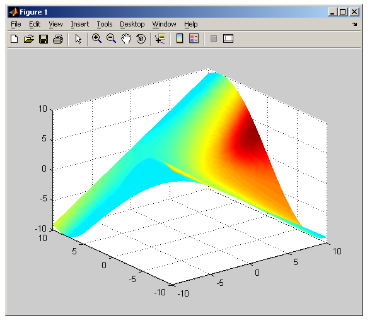Insert a legend via toolbar icon
372x325 pixels.
[194, 38]
